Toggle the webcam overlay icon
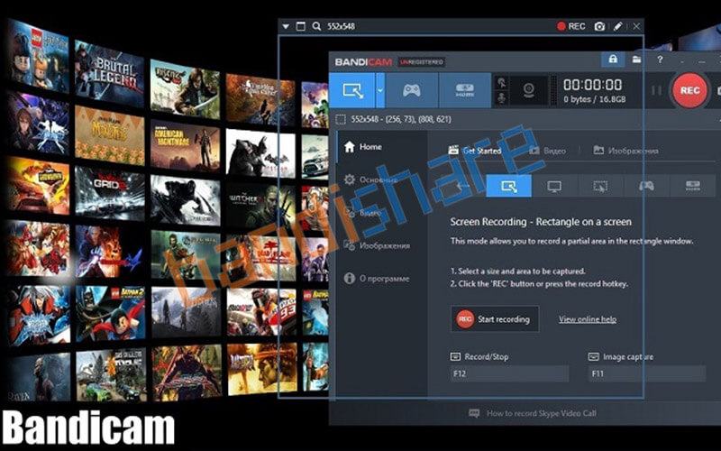The image size is (721, 451). pos(529,91)
